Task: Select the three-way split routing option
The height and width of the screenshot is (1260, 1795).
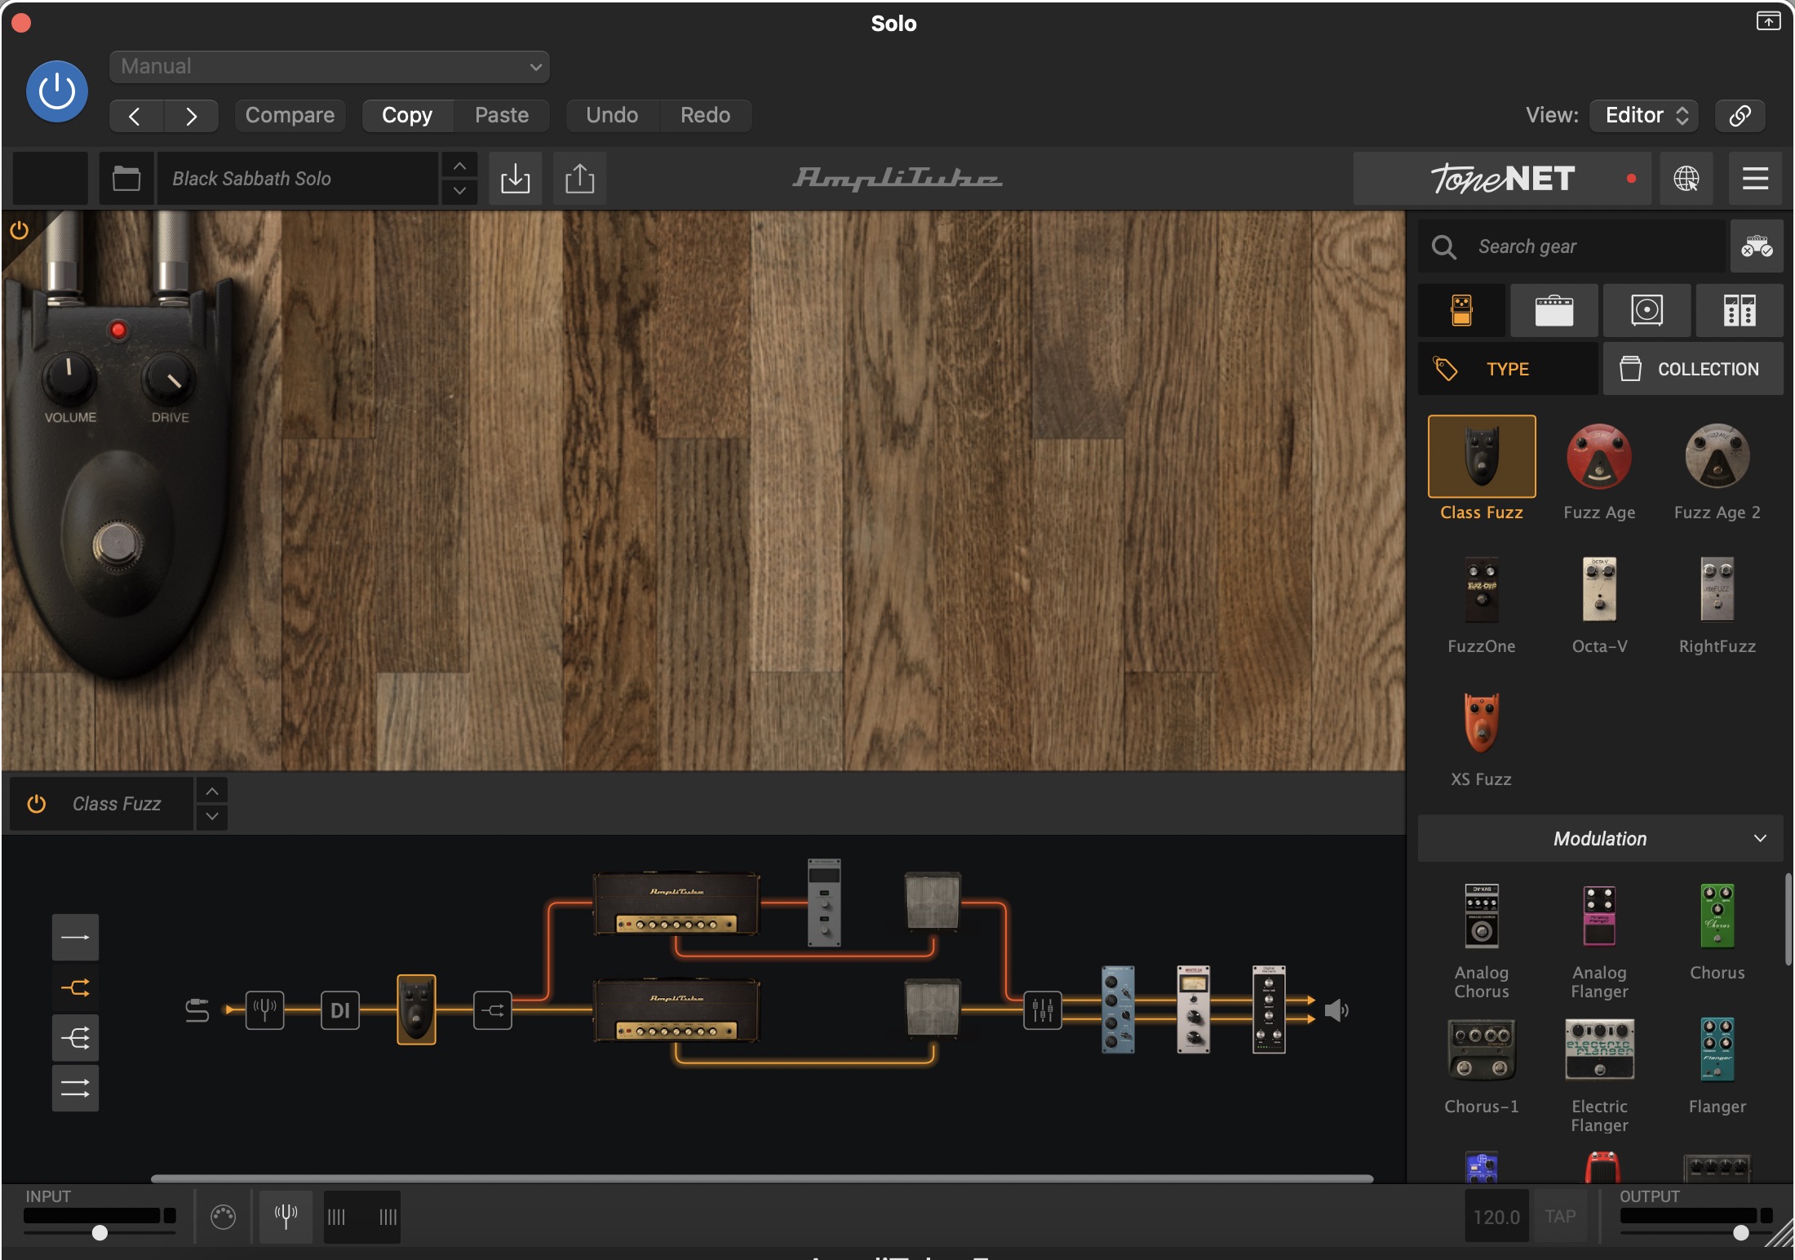Action: [x=76, y=1038]
